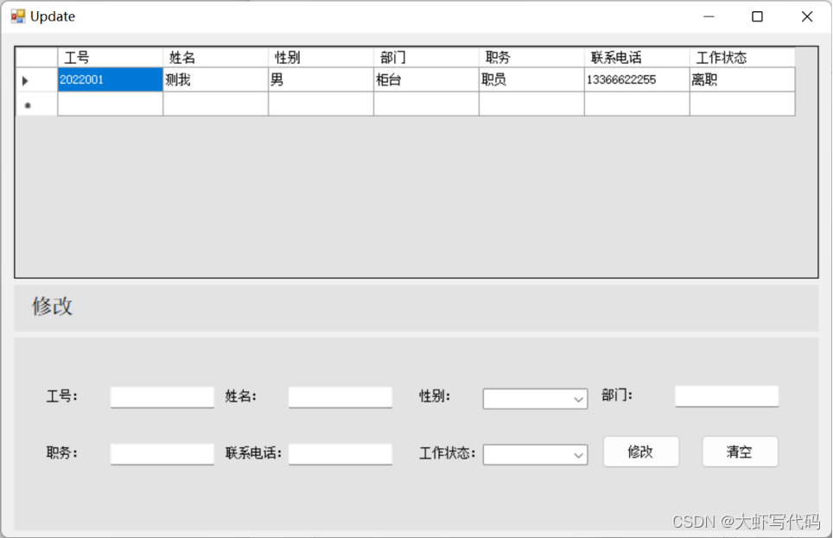Select the cell 2022001

(x=110, y=79)
